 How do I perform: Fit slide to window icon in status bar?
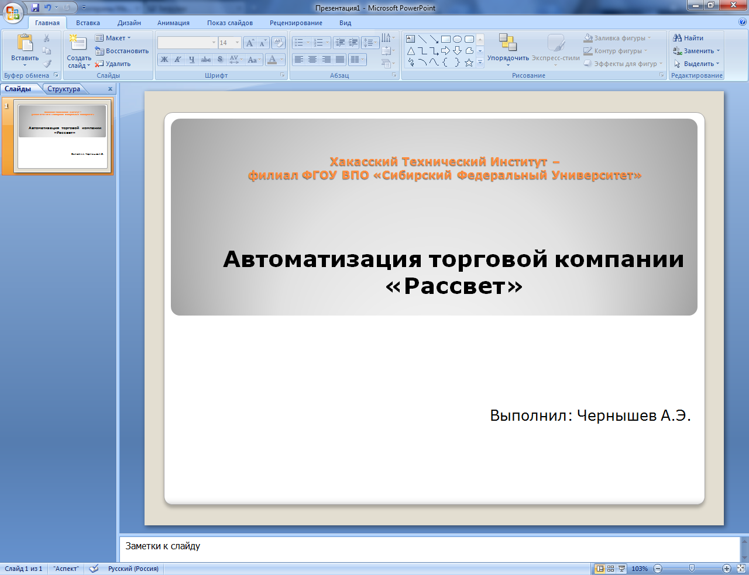tap(741, 569)
